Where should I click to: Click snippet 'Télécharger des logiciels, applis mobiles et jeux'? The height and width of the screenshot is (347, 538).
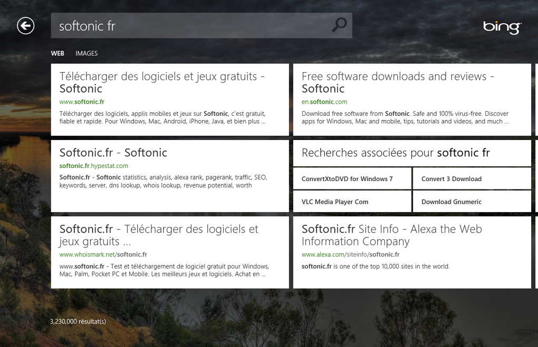(x=162, y=117)
